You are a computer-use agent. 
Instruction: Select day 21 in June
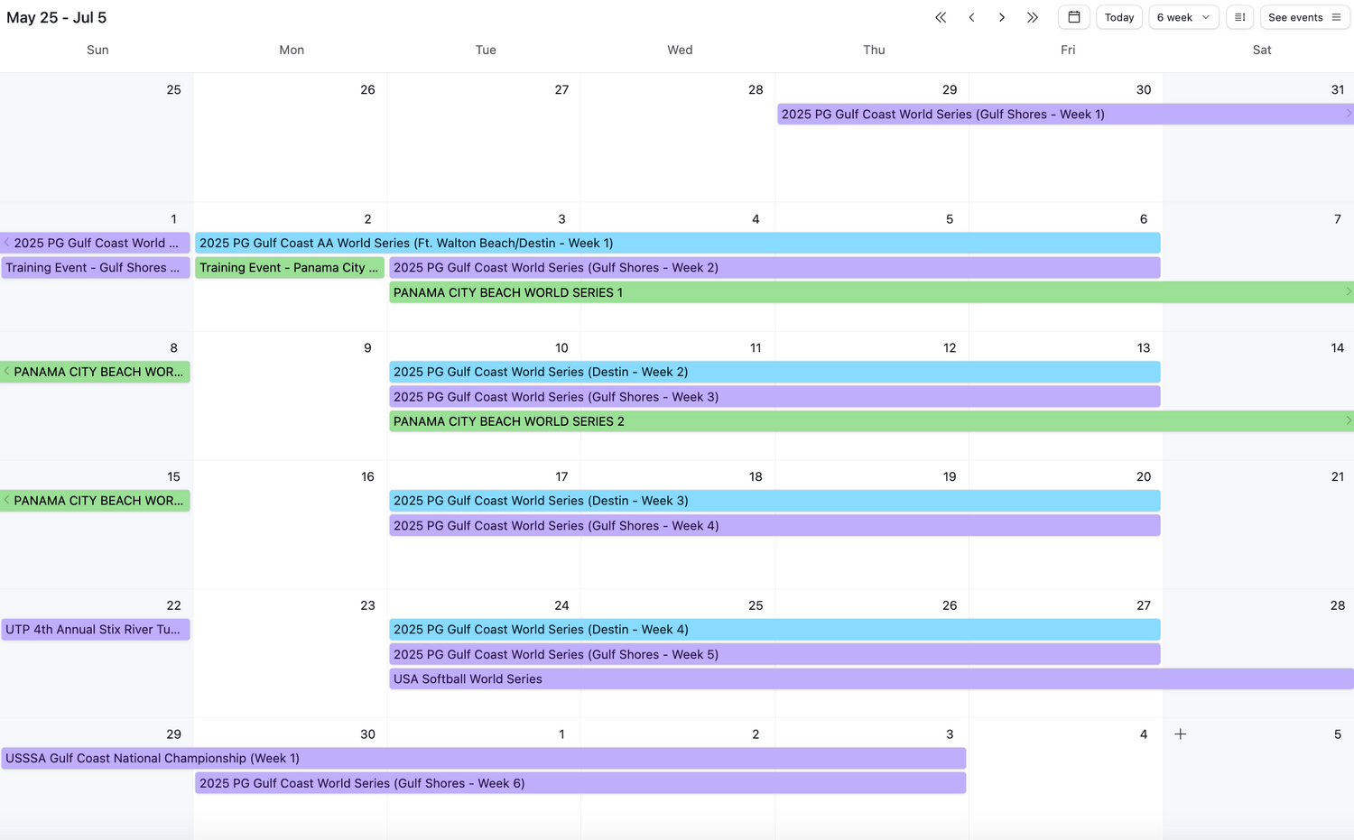pos(1338,477)
